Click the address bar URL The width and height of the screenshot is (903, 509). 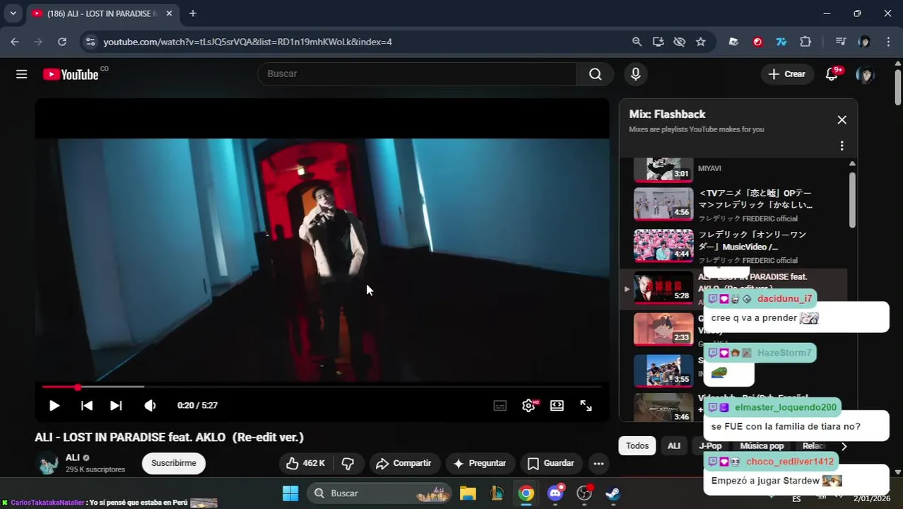pyautogui.click(x=247, y=42)
